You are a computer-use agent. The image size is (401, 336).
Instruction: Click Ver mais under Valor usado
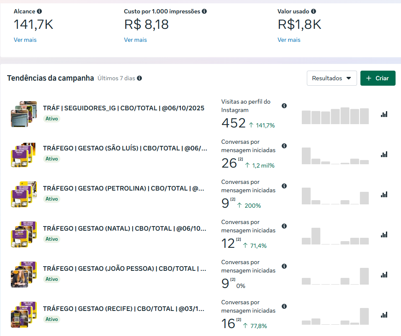coord(289,40)
